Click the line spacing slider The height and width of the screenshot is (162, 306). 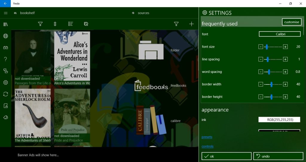[x=273, y=59]
